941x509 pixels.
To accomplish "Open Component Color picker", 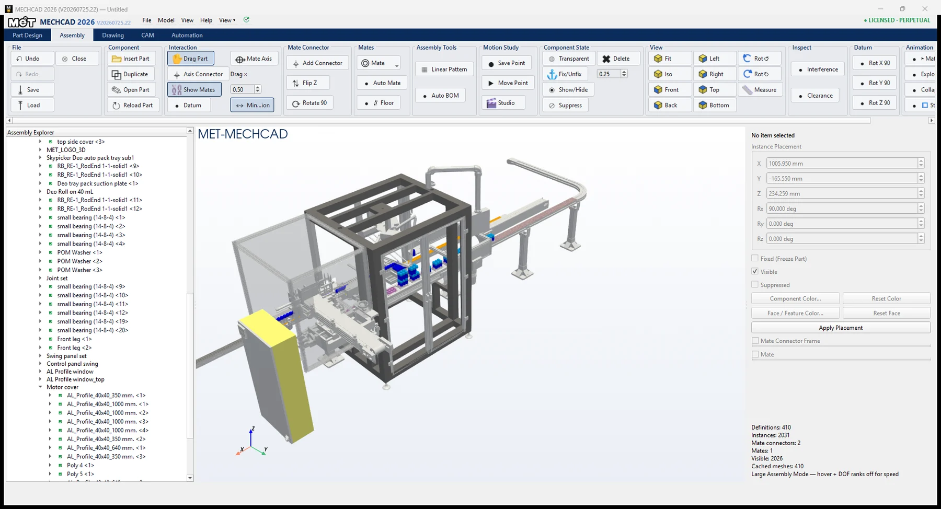I will (795, 298).
